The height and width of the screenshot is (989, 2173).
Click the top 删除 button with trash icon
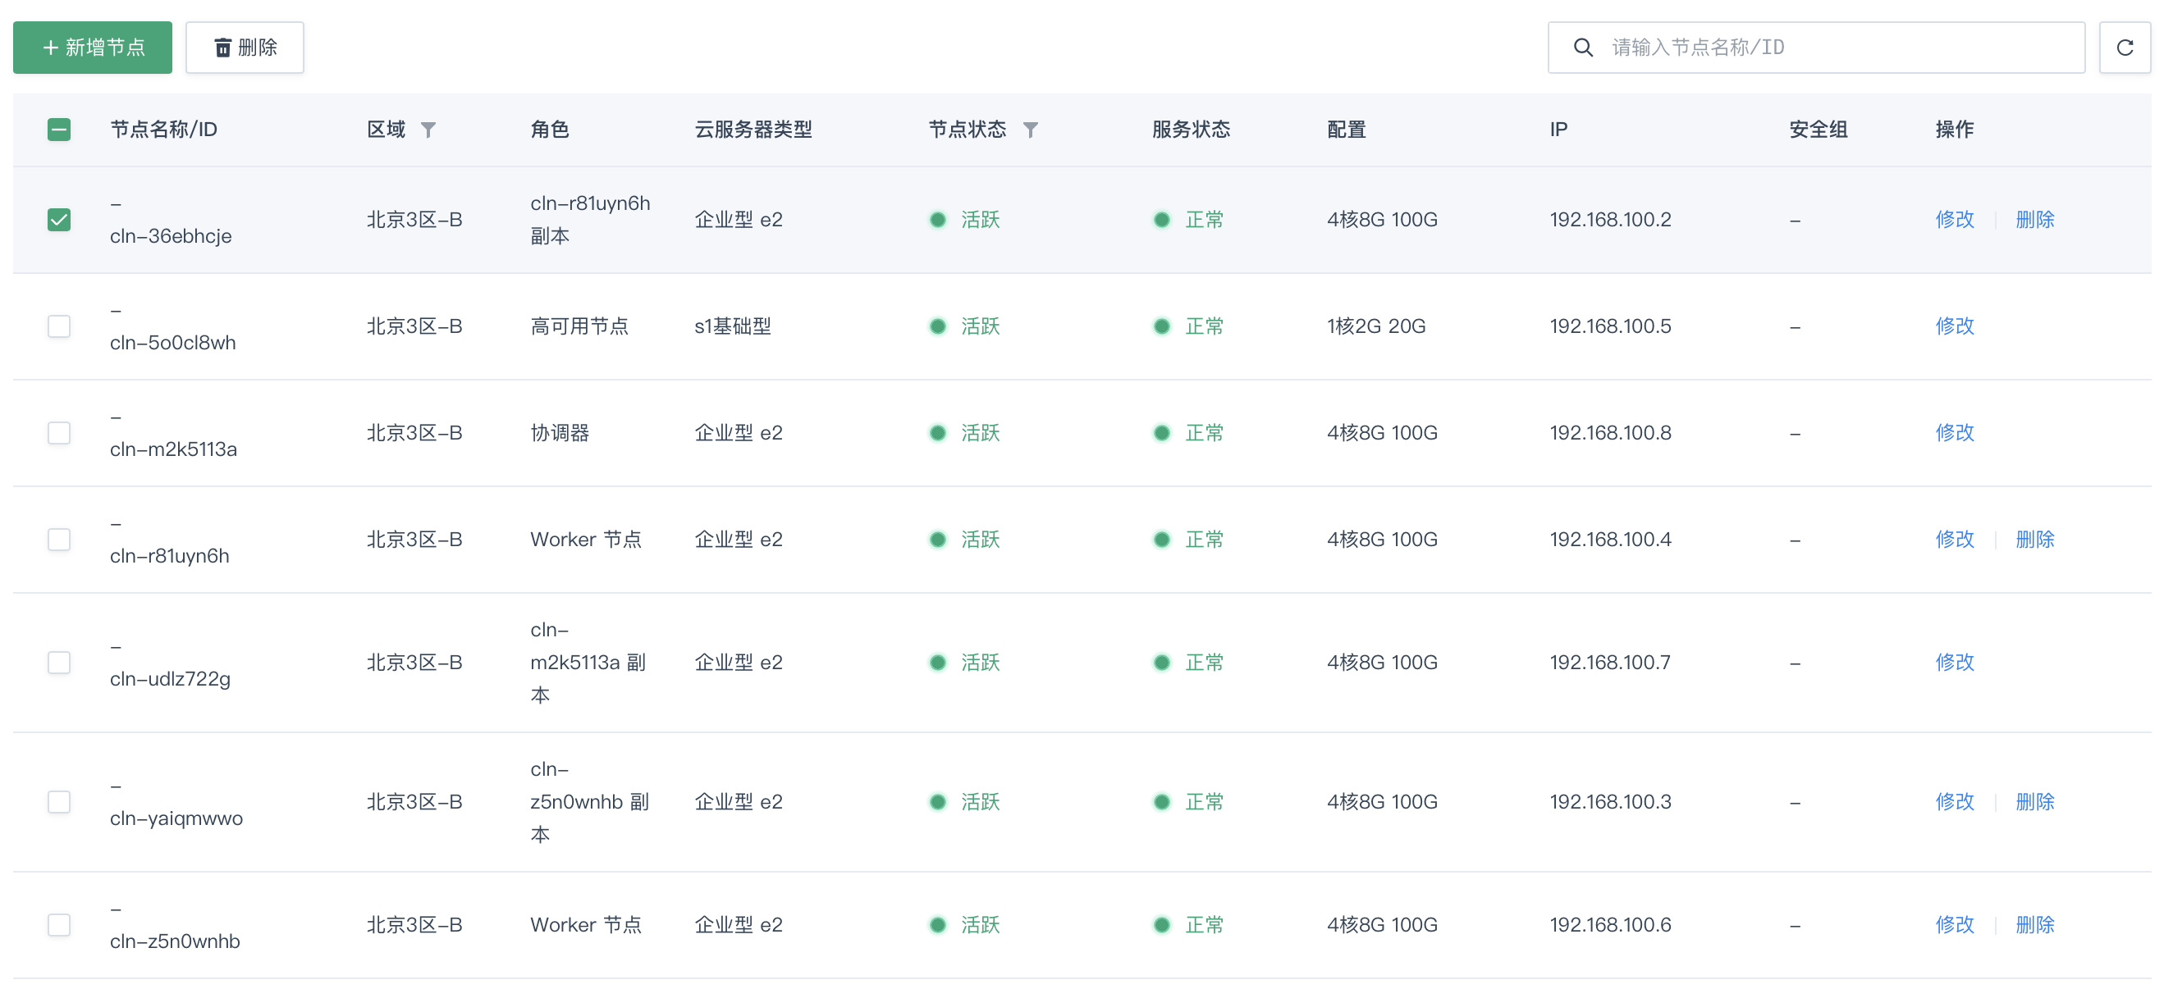pos(245,48)
